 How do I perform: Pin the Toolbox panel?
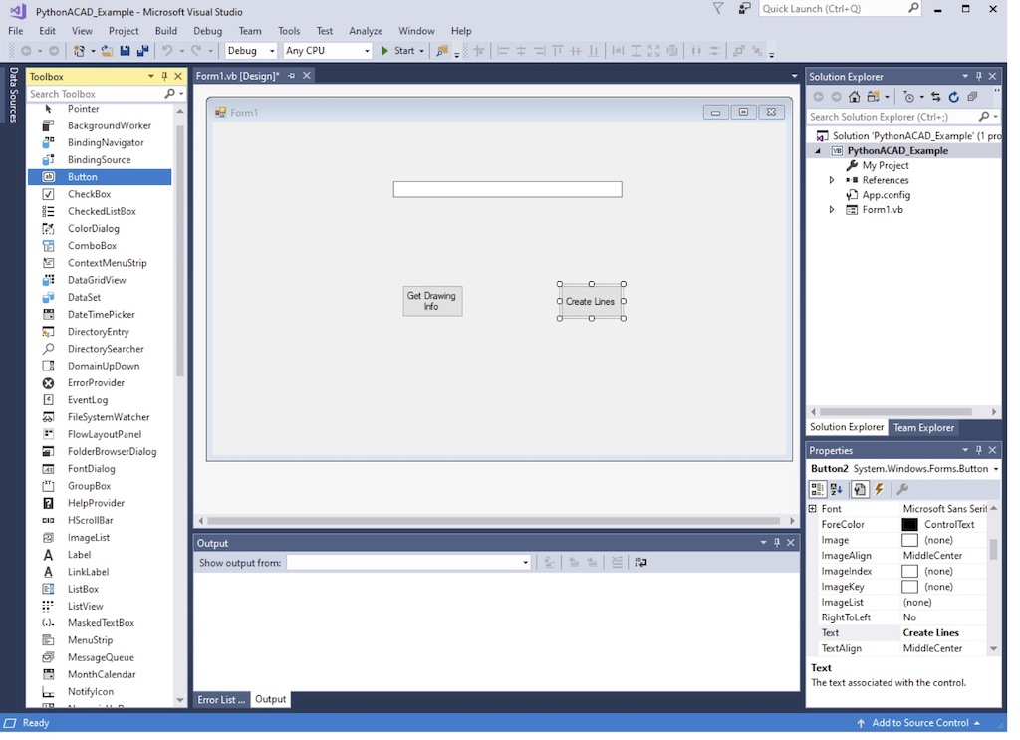pos(164,76)
